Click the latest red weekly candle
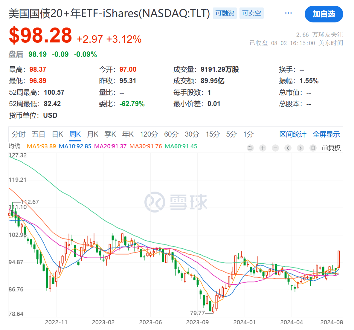This screenshot has width=354, height=330. 339,259
